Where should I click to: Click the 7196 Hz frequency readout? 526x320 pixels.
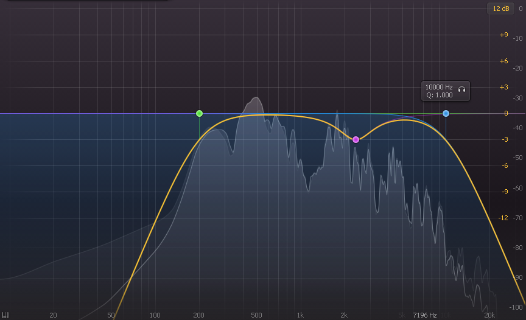(x=424, y=315)
